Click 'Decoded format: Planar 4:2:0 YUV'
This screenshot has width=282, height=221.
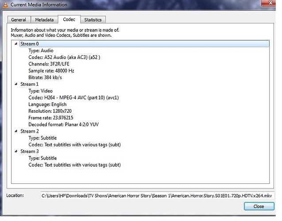tap(64, 125)
